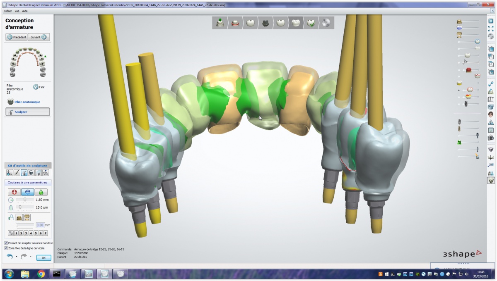Adjust the 1.60 mm wax knife radius slider
Screen dimensions: 497x281
coord(25,200)
